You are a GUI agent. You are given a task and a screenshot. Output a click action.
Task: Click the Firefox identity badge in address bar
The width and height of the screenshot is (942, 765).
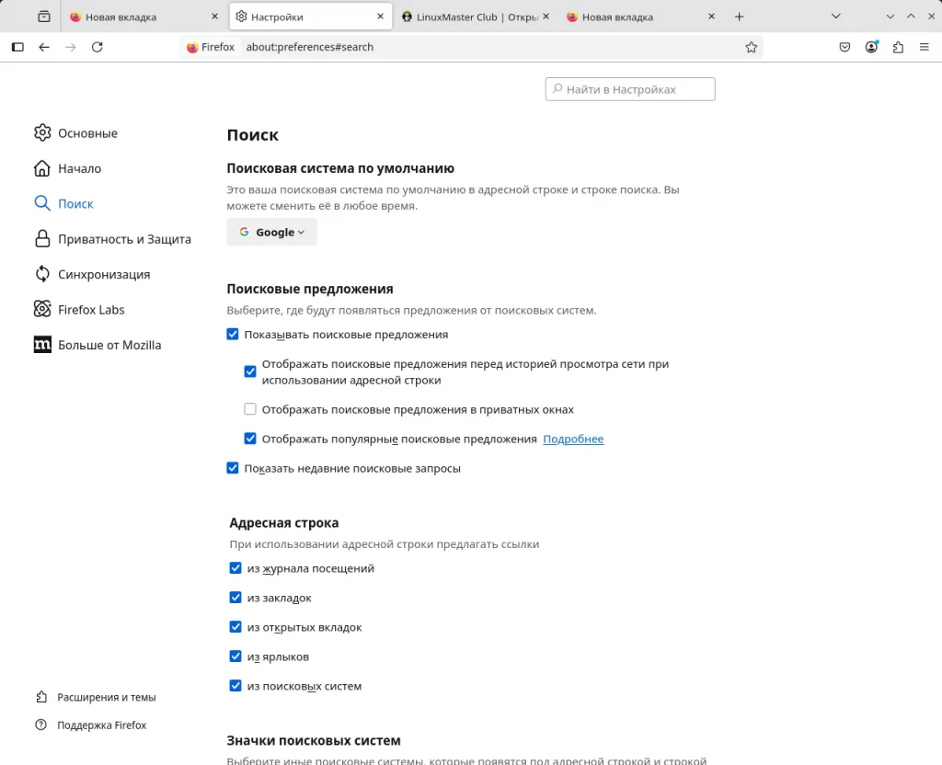(x=211, y=47)
